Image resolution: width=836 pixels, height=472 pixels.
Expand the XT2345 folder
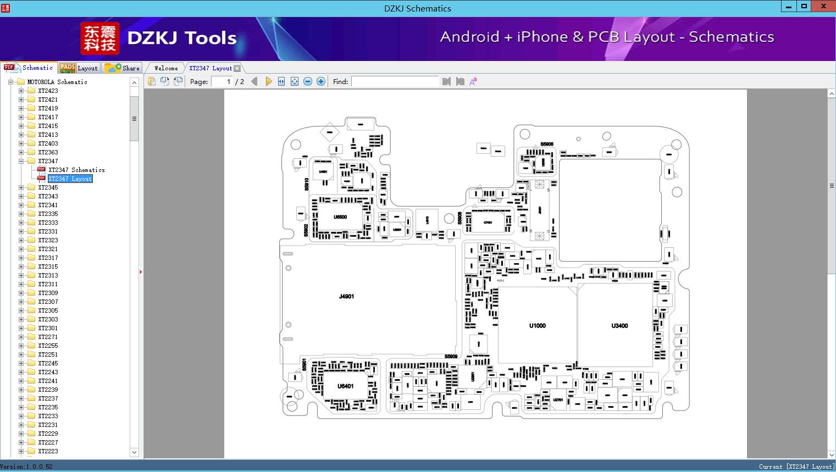(21, 187)
